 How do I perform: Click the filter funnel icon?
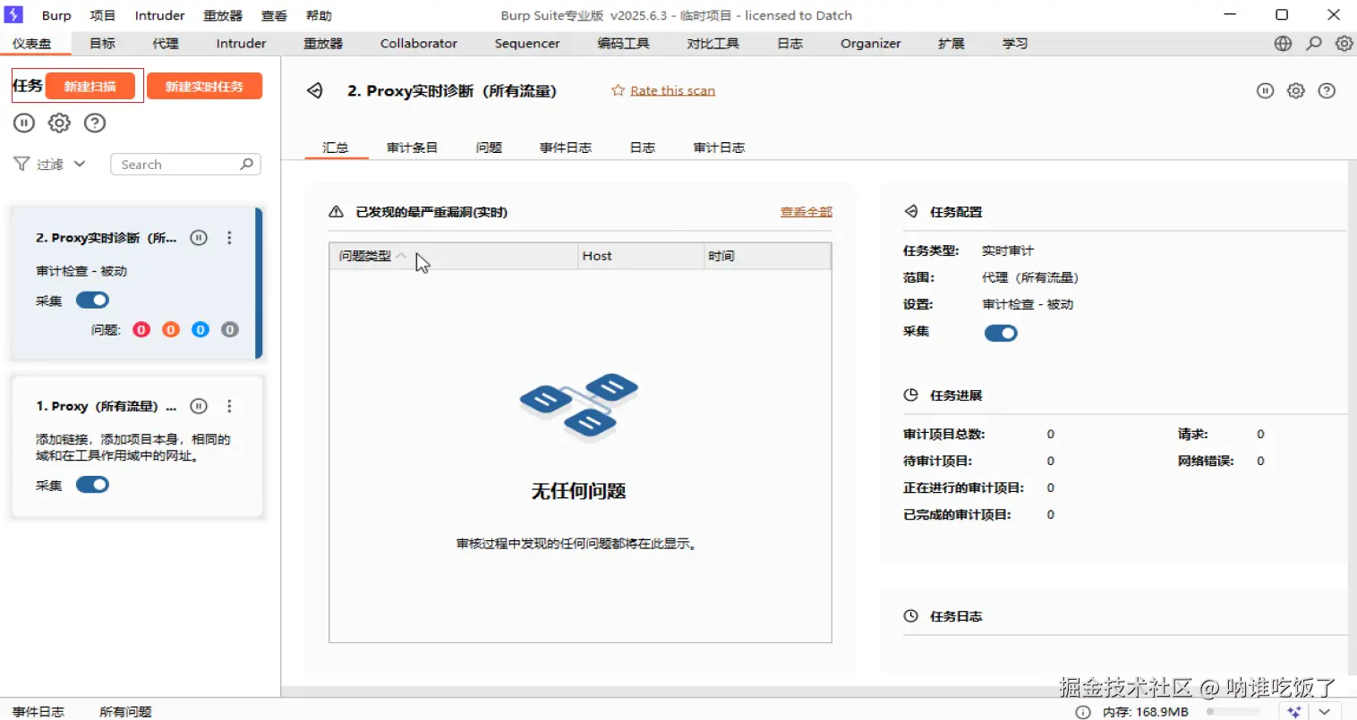tap(21, 164)
